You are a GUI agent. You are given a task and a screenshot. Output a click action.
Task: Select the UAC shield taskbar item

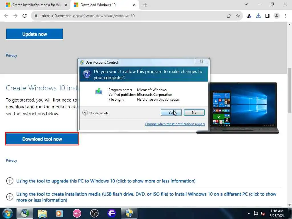129,213
